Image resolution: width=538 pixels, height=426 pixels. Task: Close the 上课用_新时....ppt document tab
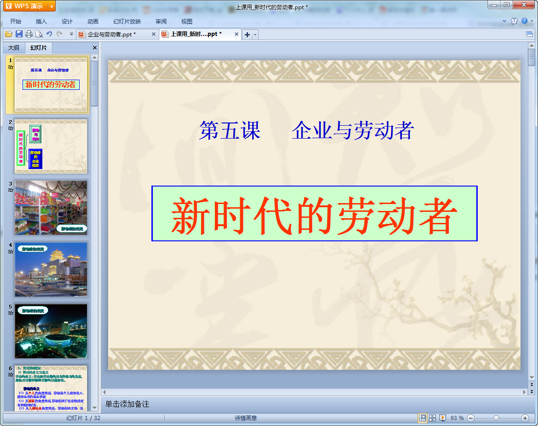(237, 34)
